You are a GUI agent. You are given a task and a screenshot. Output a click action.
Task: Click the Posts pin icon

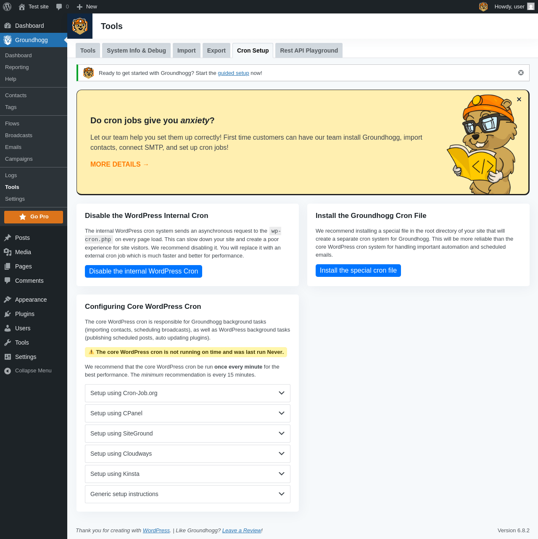pos(8,238)
